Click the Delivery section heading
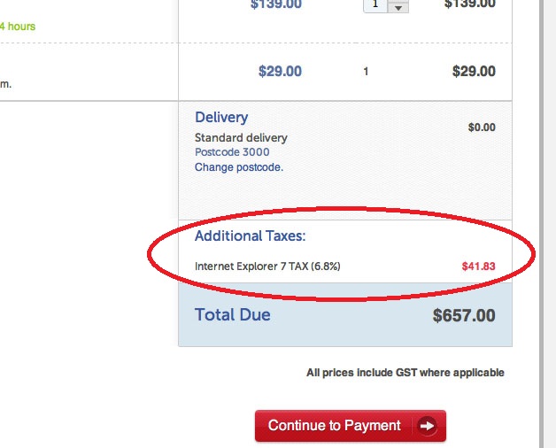 [221, 118]
